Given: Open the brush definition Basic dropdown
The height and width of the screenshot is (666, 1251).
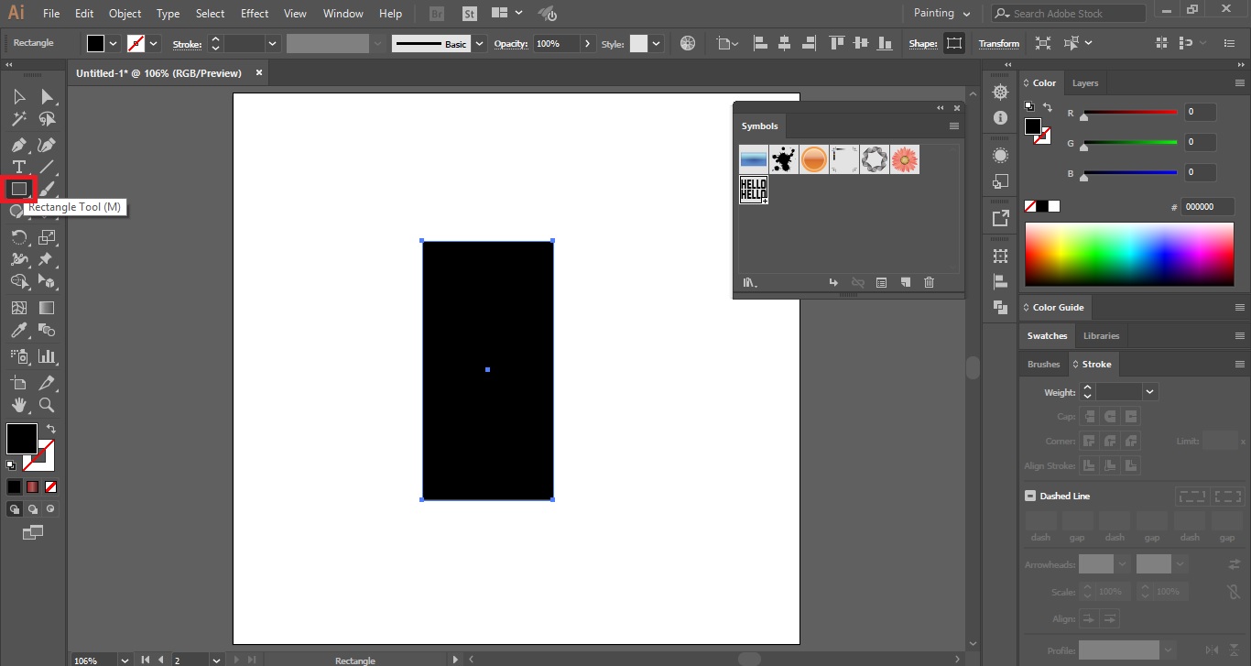Looking at the screenshot, I should (478, 43).
